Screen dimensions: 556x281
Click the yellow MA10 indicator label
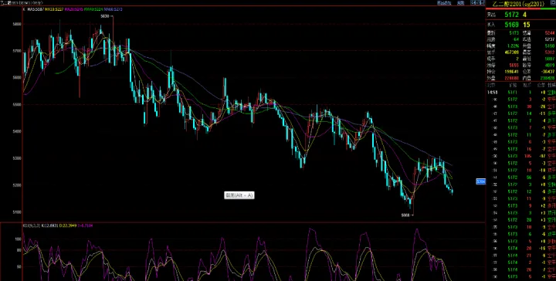54,9
